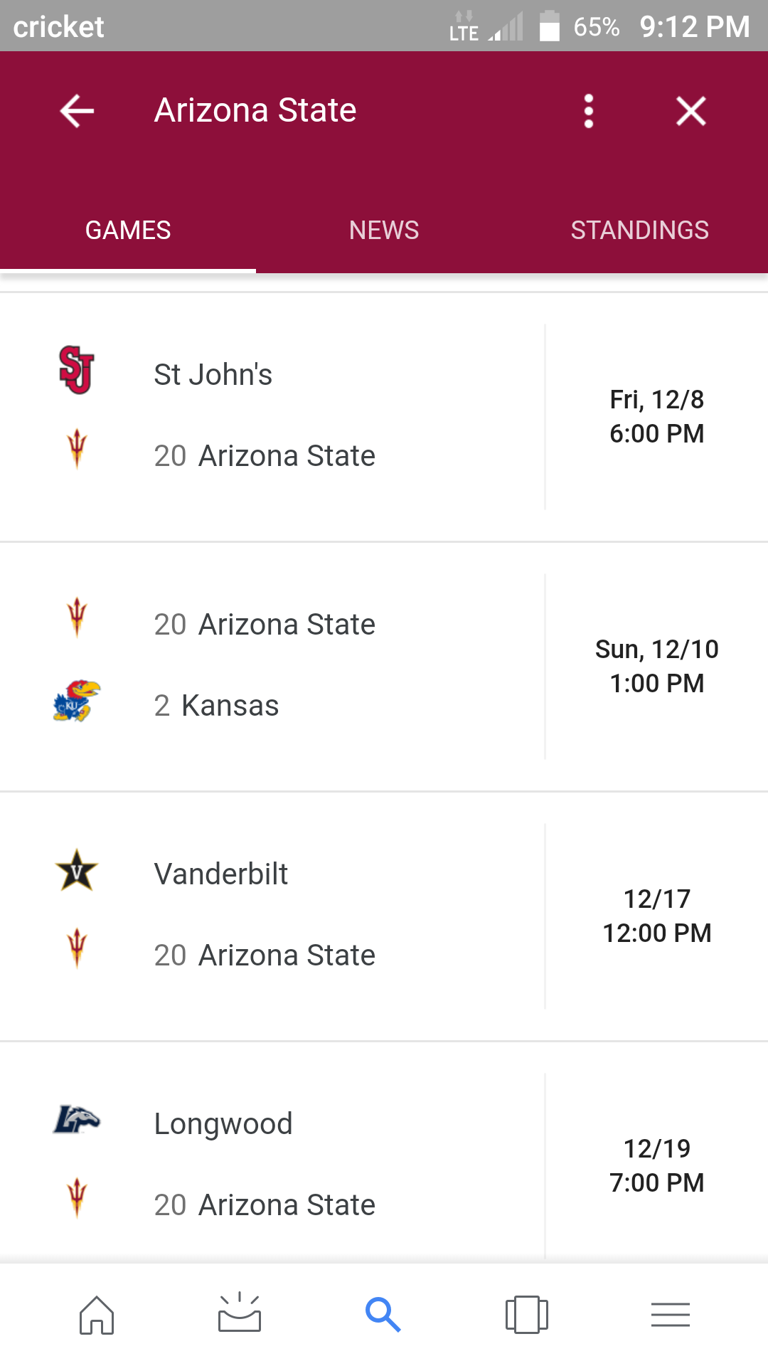The image size is (768, 1366).
Task: Switch to the NEWS tab
Action: point(384,231)
